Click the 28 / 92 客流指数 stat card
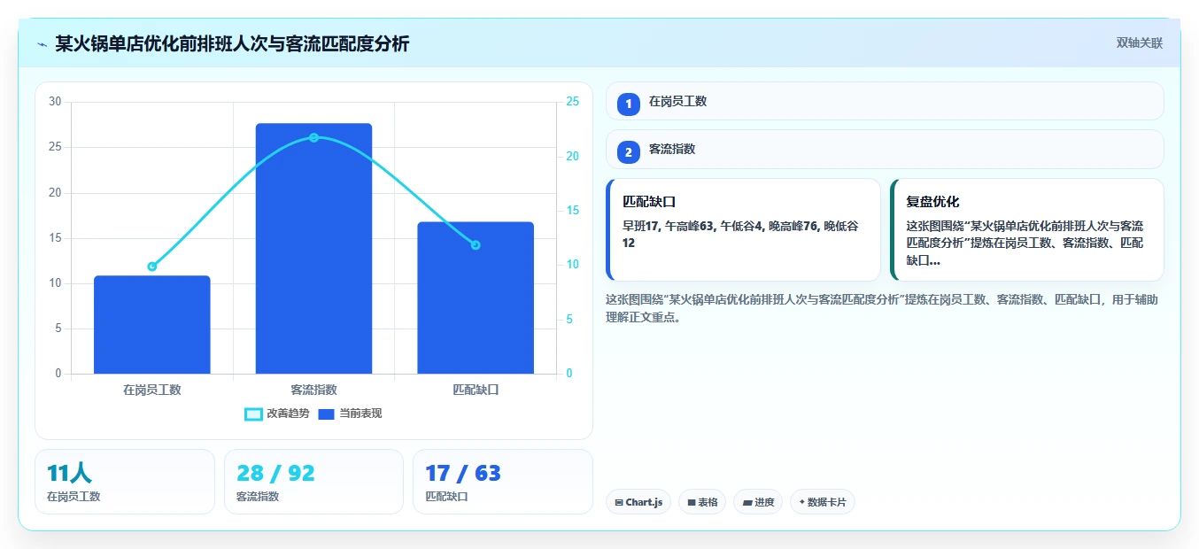Image resolution: width=1199 pixels, height=549 pixels. click(313, 481)
